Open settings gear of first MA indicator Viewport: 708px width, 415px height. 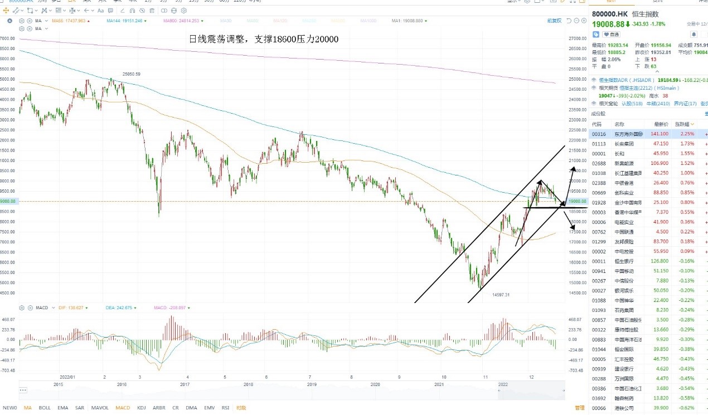22,21
